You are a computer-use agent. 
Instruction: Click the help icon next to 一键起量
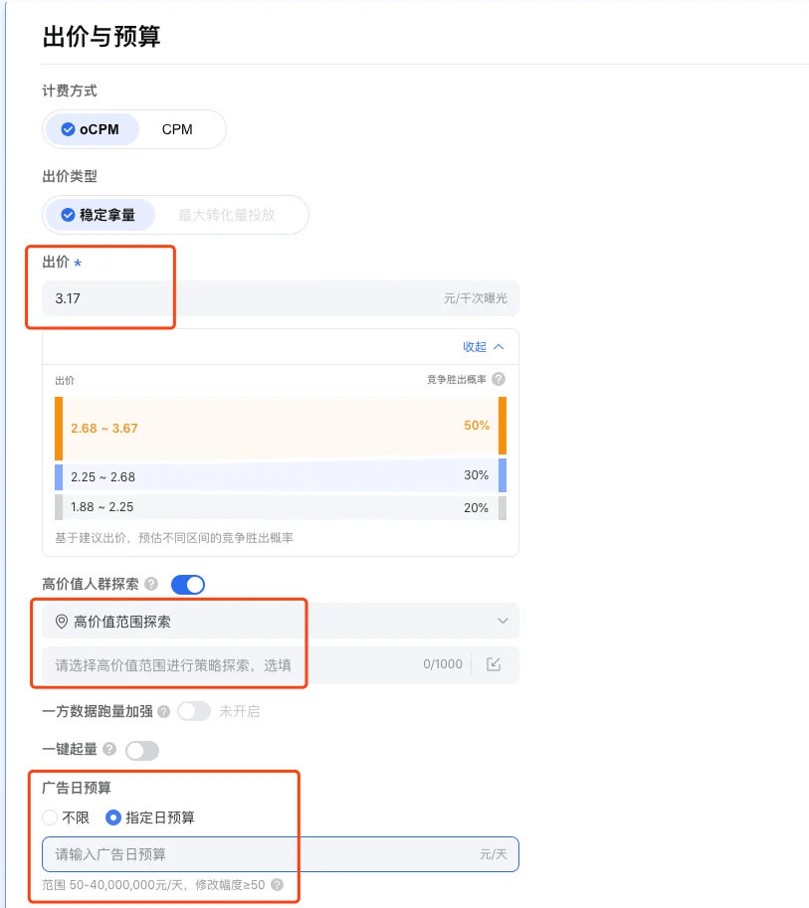pos(111,750)
